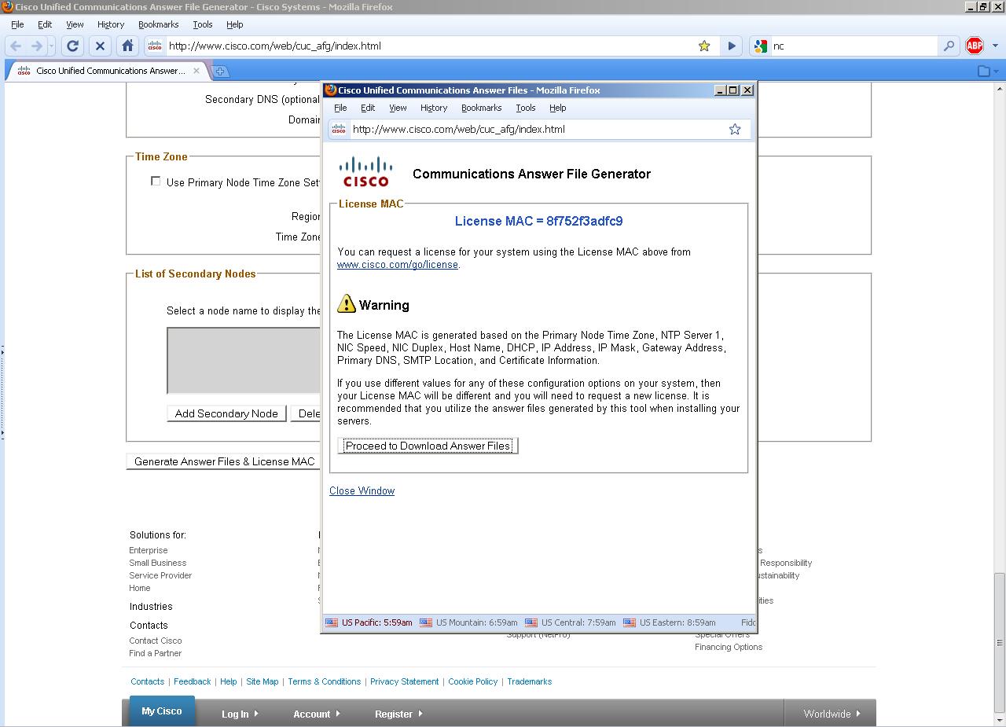Click the US Mountain flag icon in status bar

point(426,622)
